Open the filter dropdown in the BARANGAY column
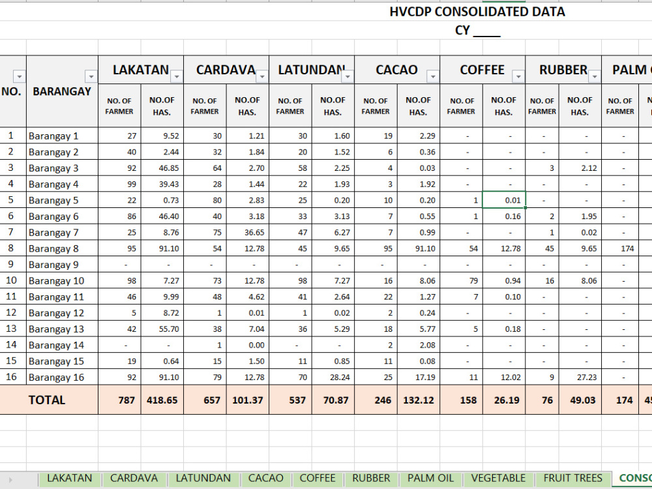652x489 pixels. point(91,76)
